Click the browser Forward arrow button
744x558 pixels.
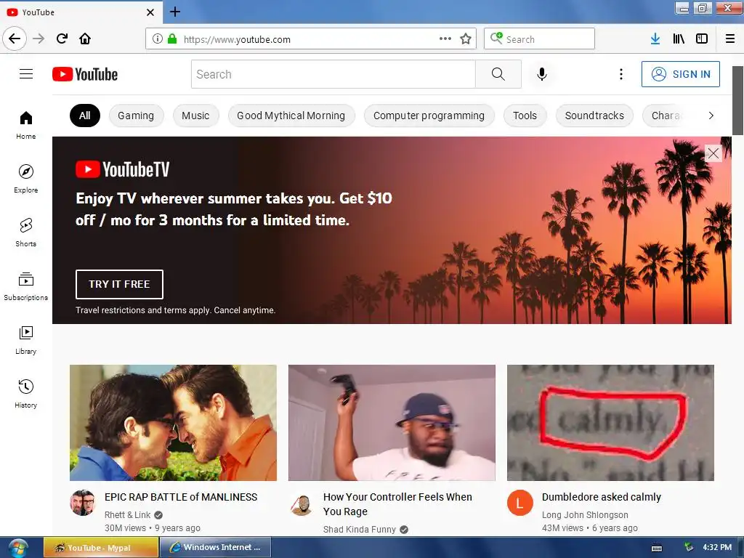click(39, 39)
